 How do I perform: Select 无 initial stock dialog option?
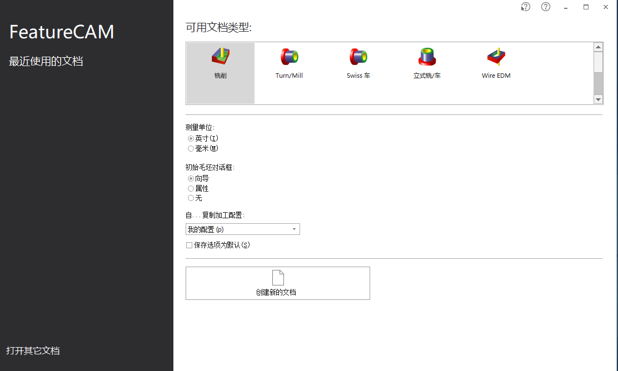point(195,198)
